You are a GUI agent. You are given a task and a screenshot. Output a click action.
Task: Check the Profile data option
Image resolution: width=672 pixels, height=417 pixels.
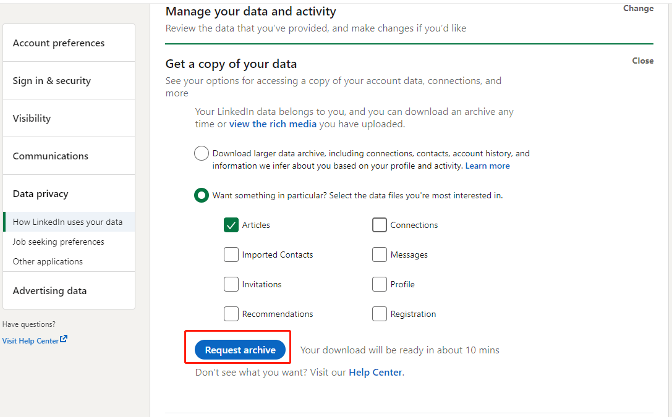point(379,284)
